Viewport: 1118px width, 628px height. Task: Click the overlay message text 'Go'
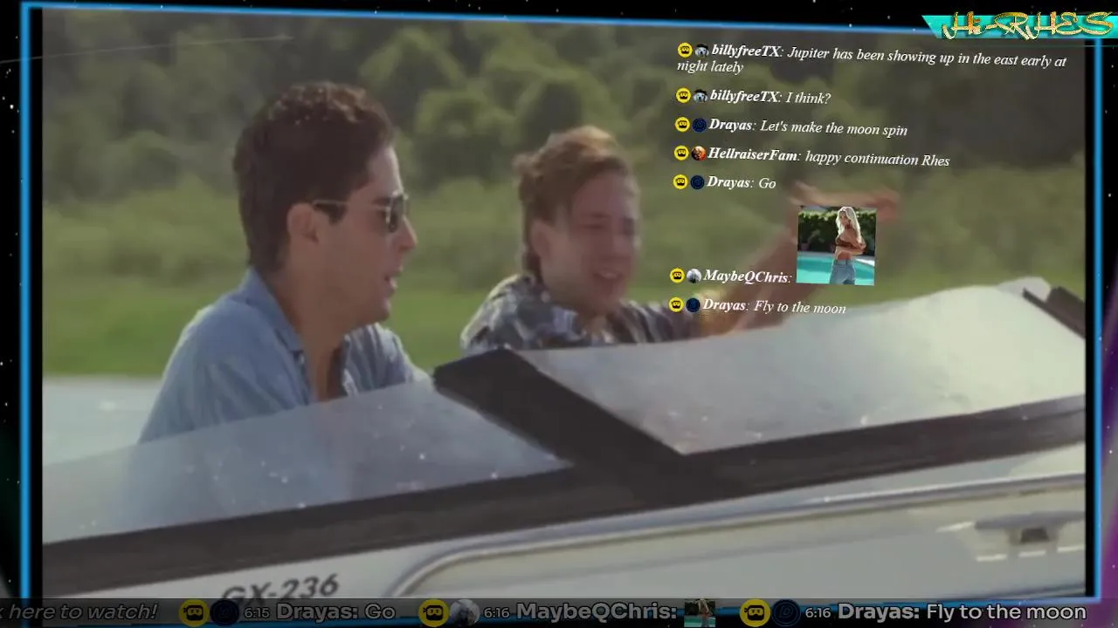point(767,183)
